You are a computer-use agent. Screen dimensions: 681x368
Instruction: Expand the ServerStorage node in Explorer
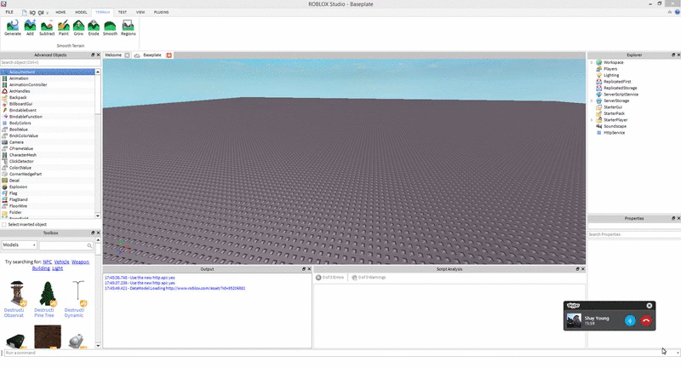[x=592, y=101]
